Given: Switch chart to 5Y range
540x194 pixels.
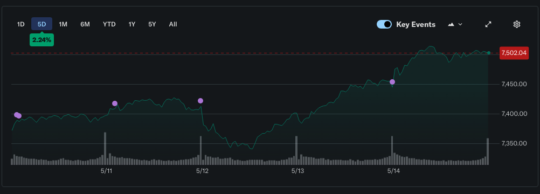Looking at the screenshot, I should [152, 24].
